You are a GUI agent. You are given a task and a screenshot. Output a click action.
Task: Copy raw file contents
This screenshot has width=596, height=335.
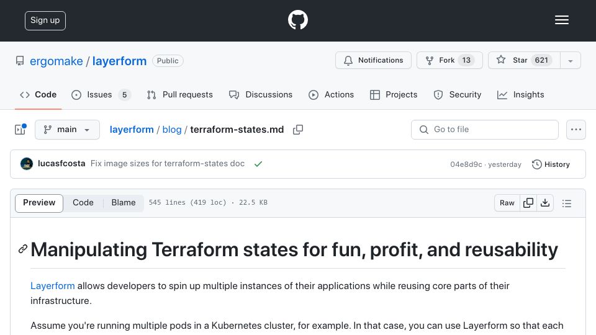point(528,203)
